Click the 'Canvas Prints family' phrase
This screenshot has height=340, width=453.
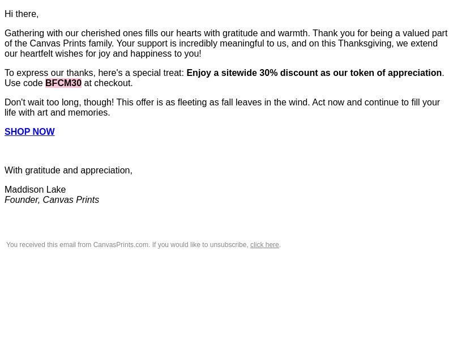tap(72, 44)
